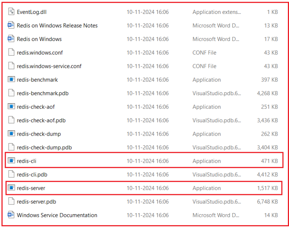Click the redis-check-aof application icon
The height and width of the screenshot is (227, 289).
(x=11, y=107)
